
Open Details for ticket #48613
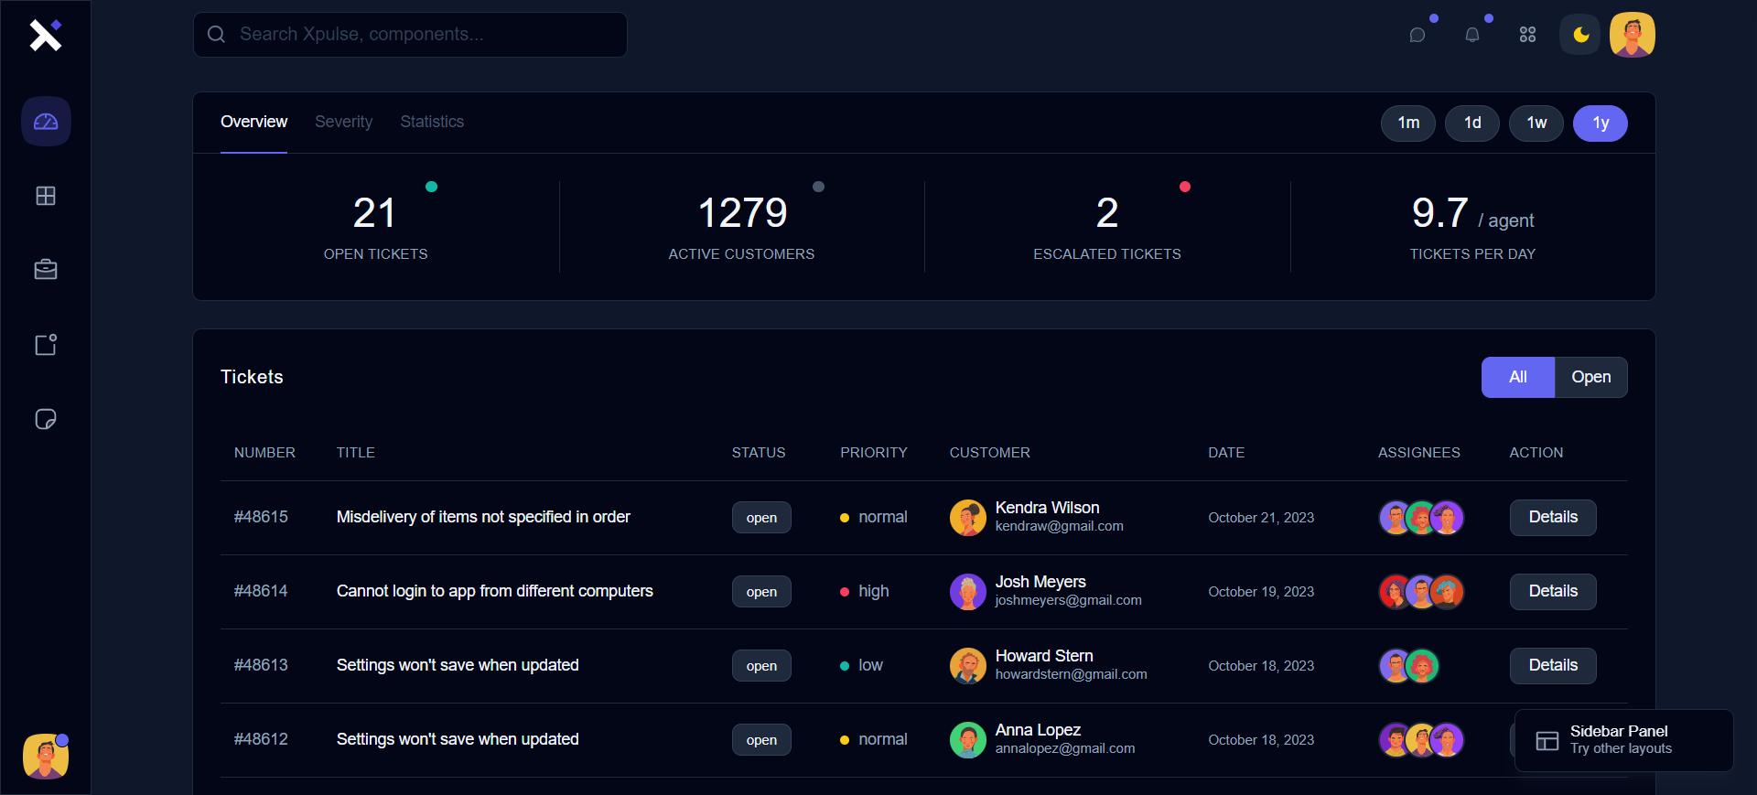pos(1553,666)
